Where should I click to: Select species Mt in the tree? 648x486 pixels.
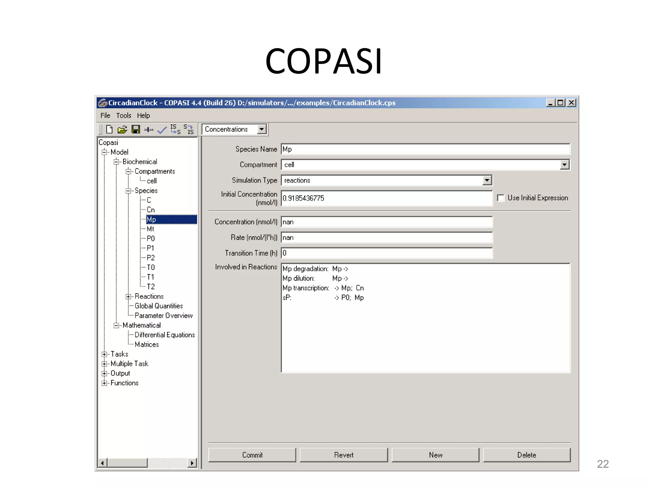150,229
